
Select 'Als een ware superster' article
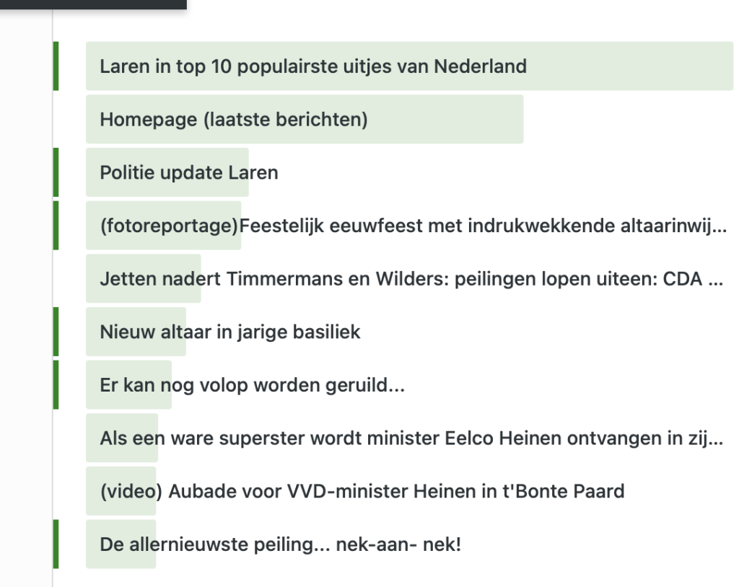pyautogui.click(x=411, y=438)
